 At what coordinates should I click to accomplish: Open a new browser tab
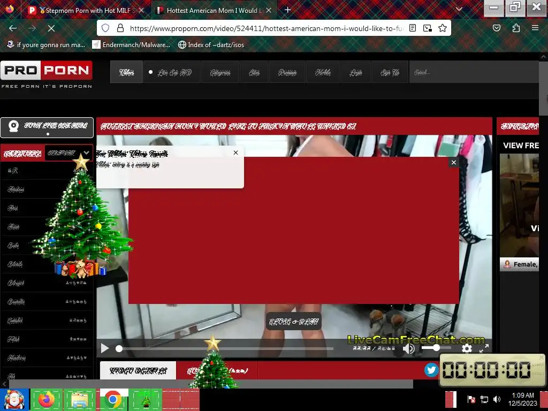(287, 10)
